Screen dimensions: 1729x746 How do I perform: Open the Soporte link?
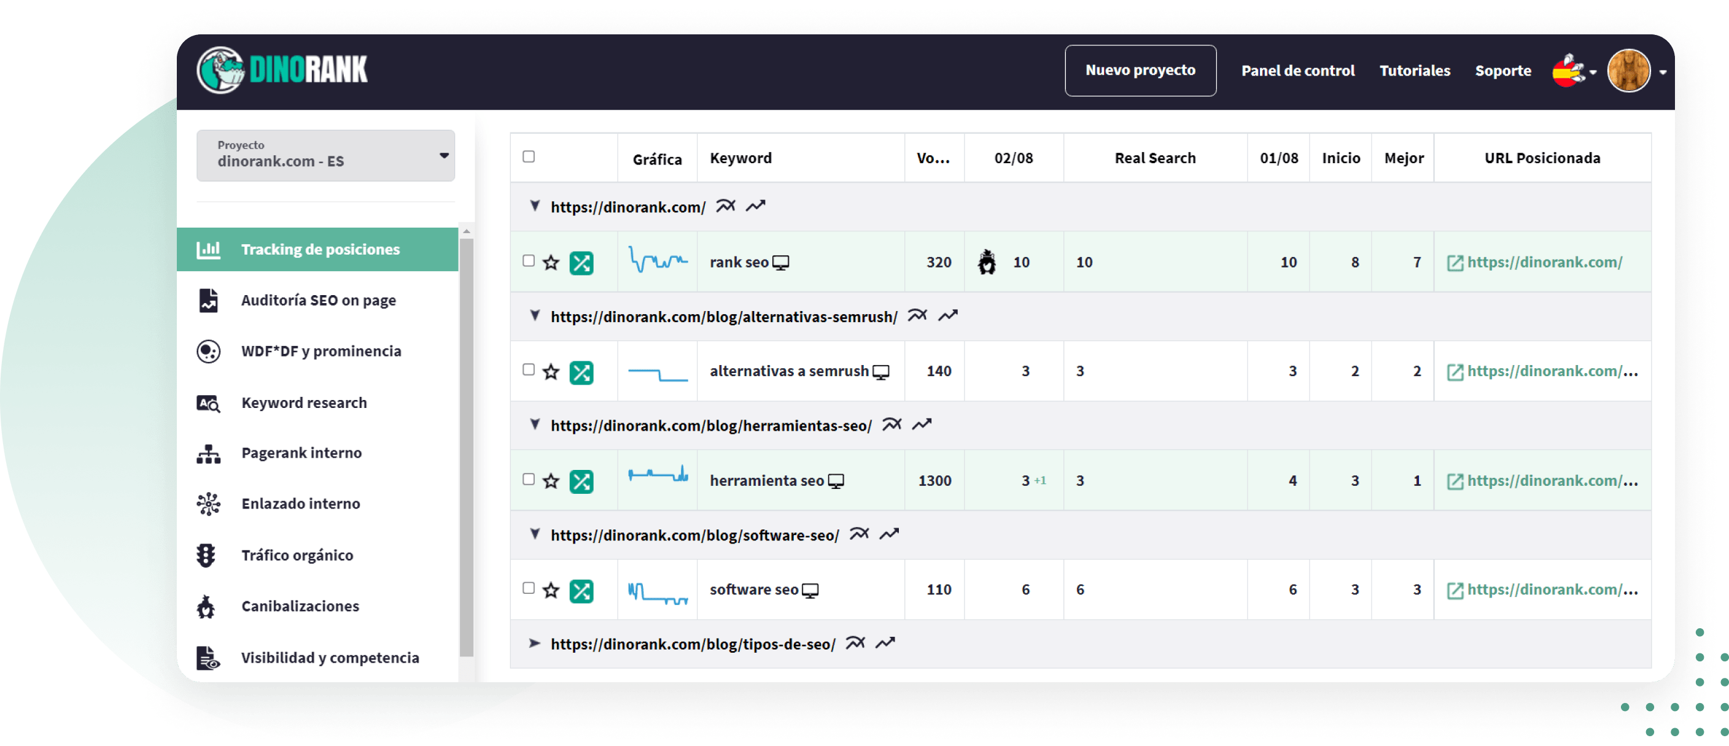click(1503, 71)
